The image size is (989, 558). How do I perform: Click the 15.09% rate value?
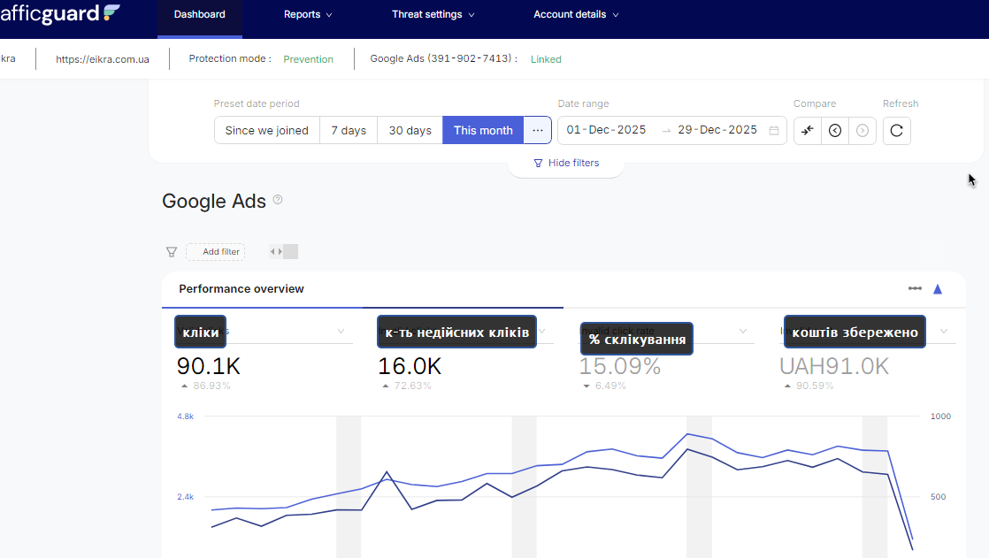point(620,366)
